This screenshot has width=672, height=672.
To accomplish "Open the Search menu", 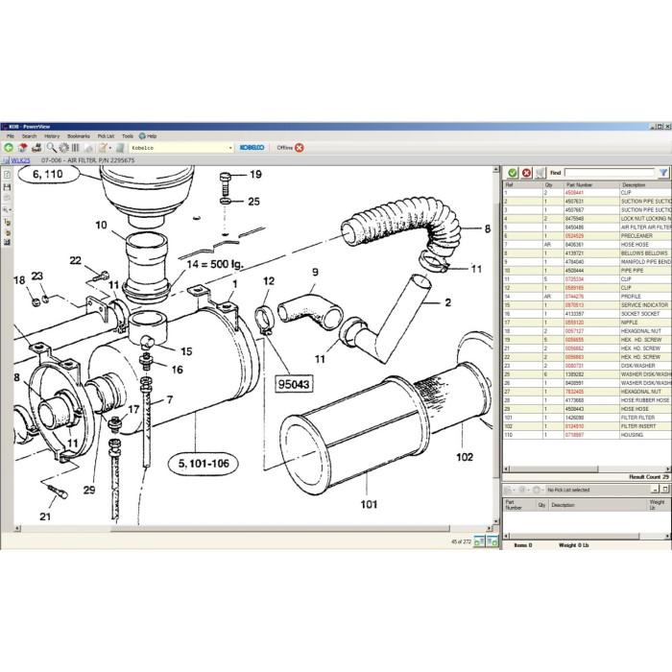I will (29, 136).
